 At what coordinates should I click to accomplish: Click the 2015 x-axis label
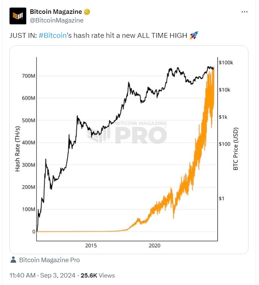(x=91, y=246)
